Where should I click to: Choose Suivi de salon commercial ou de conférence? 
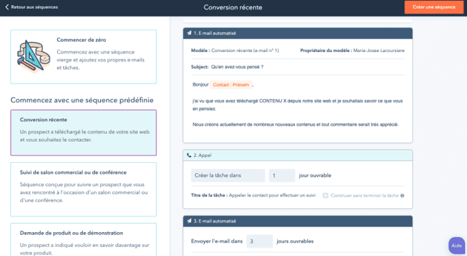pyautogui.click(x=84, y=190)
